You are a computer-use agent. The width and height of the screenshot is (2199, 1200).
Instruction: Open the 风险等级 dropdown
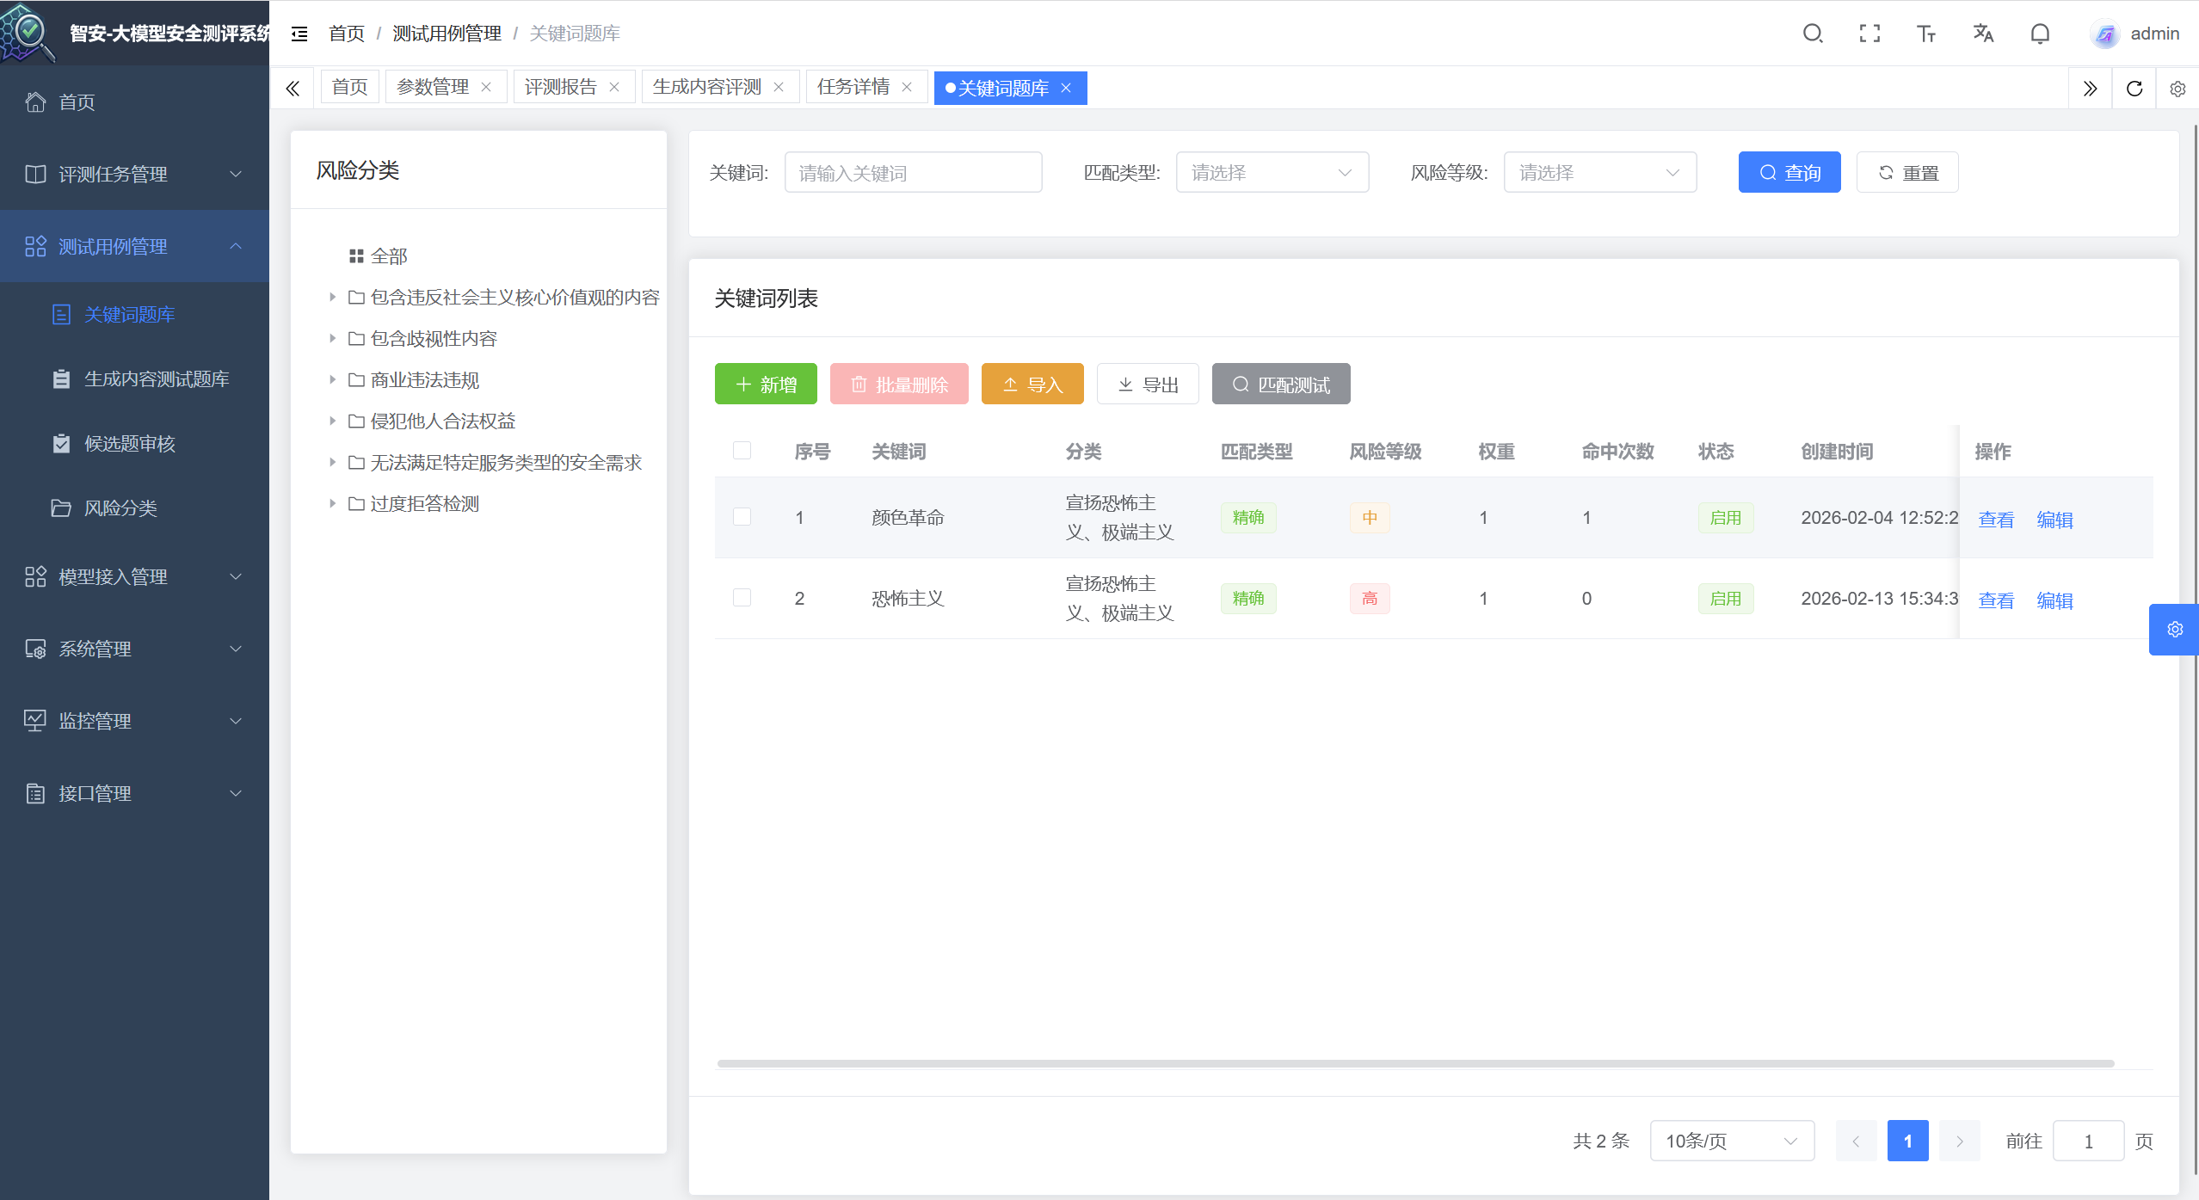tap(1599, 172)
